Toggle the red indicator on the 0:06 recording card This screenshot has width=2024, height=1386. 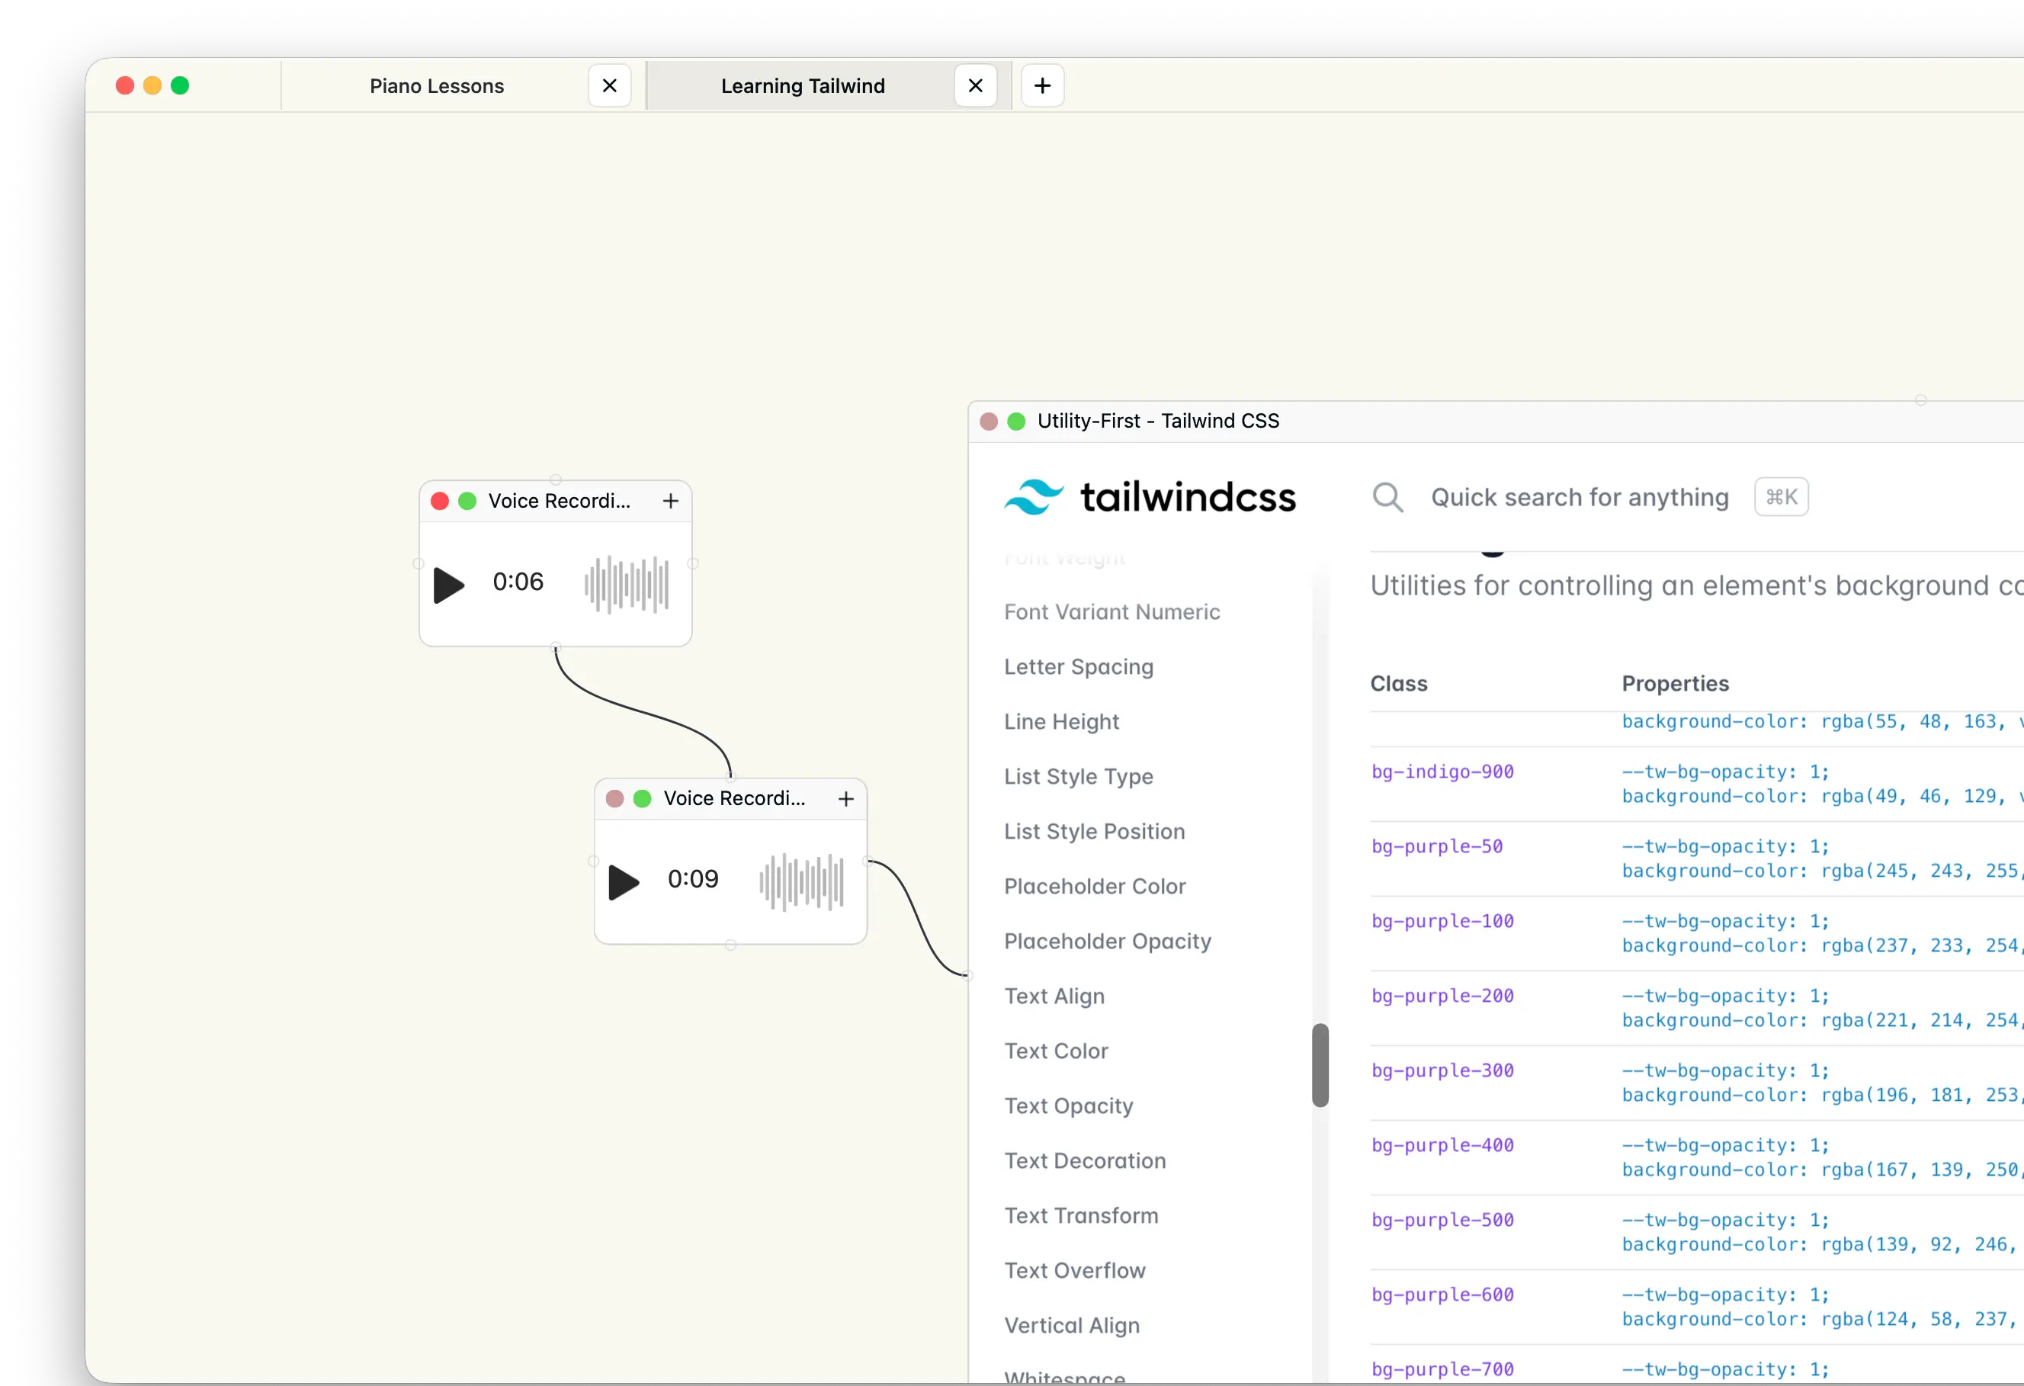[x=440, y=501]
